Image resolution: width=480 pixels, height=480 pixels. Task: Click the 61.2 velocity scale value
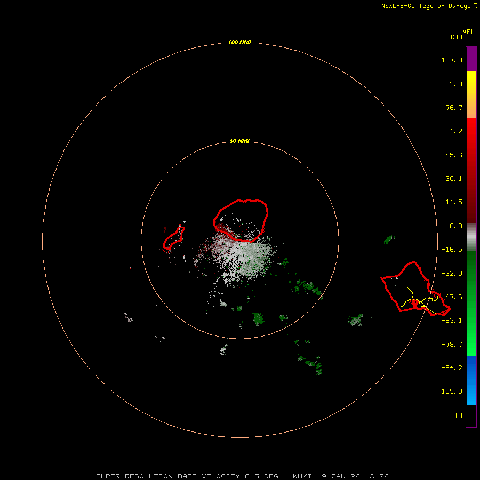[454, 131]
